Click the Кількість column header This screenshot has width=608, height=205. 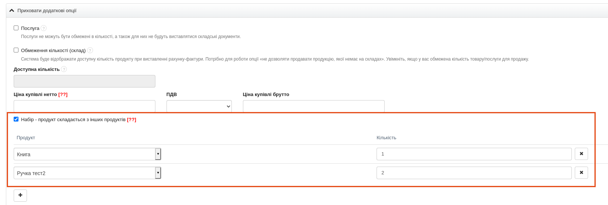(387, 138)
